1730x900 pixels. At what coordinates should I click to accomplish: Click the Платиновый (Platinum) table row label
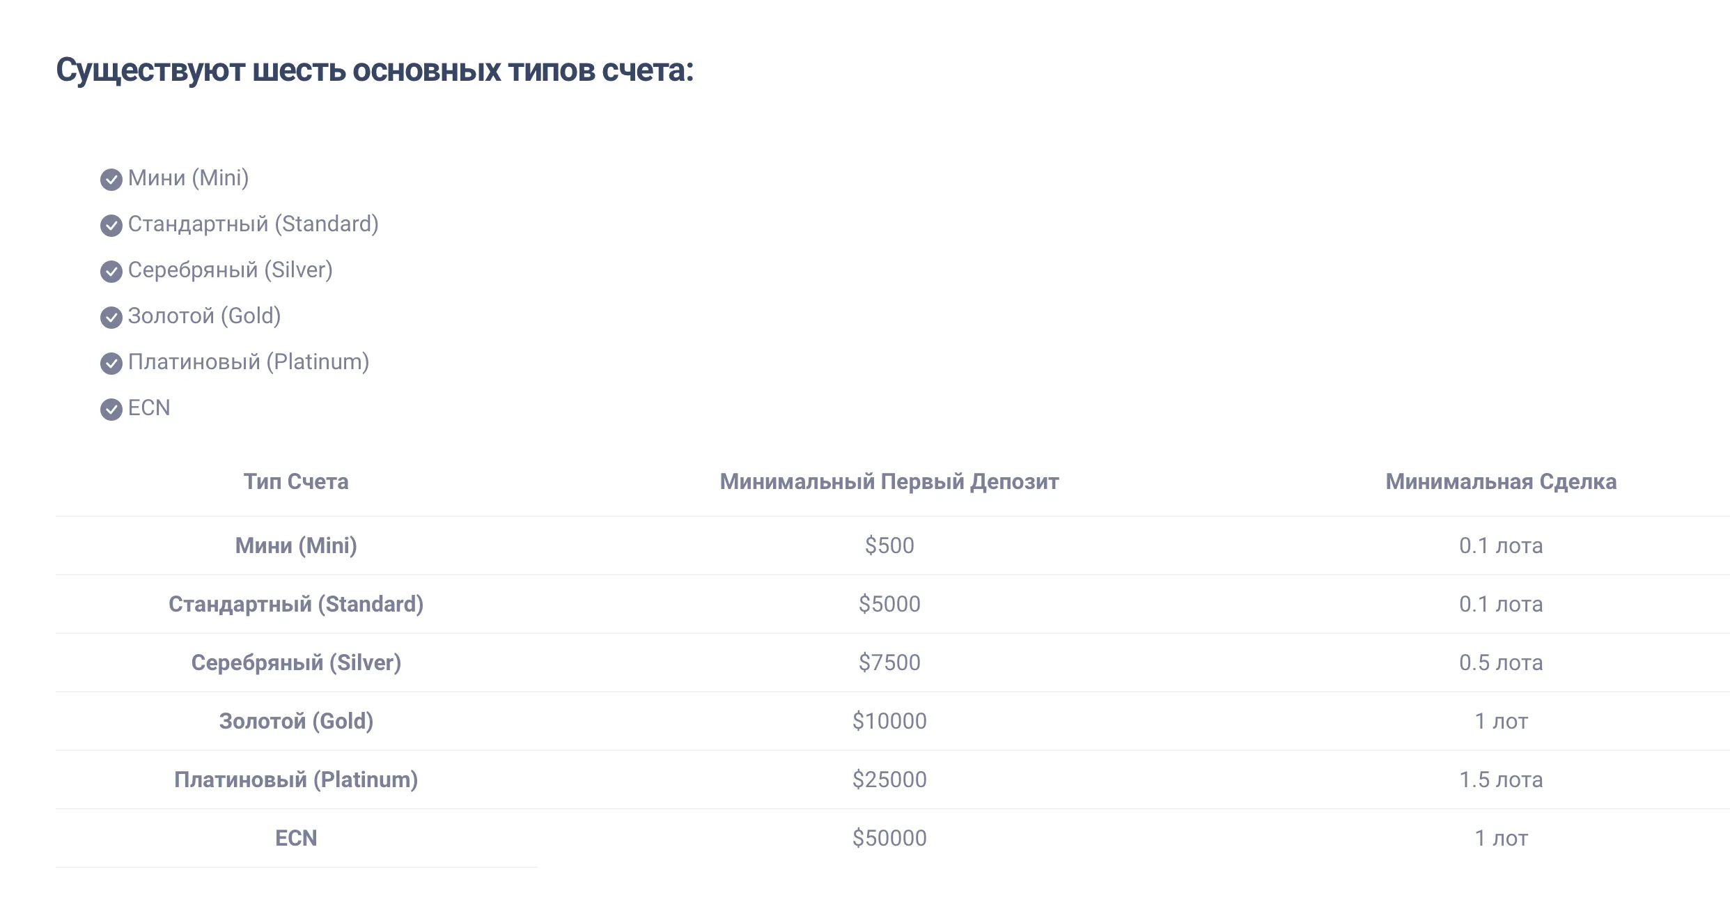click(x=296, y=779)
